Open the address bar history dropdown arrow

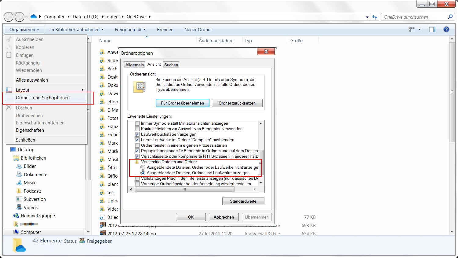click(x=367, y=17)
